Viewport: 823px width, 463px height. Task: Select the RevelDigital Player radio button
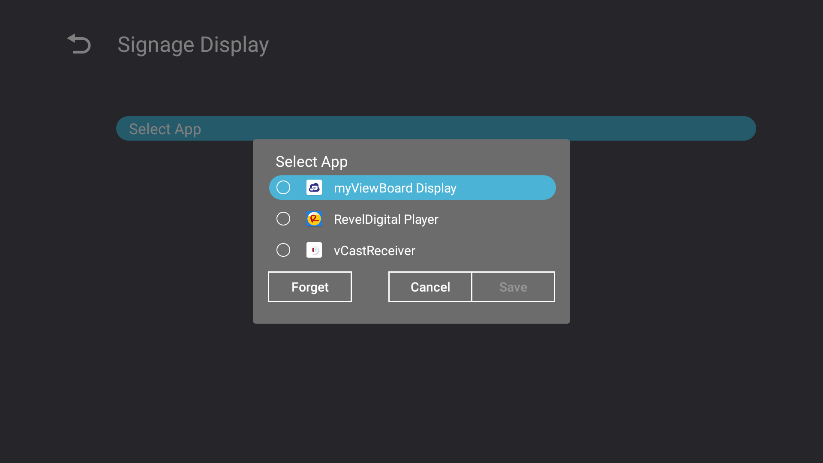point(283,219)
